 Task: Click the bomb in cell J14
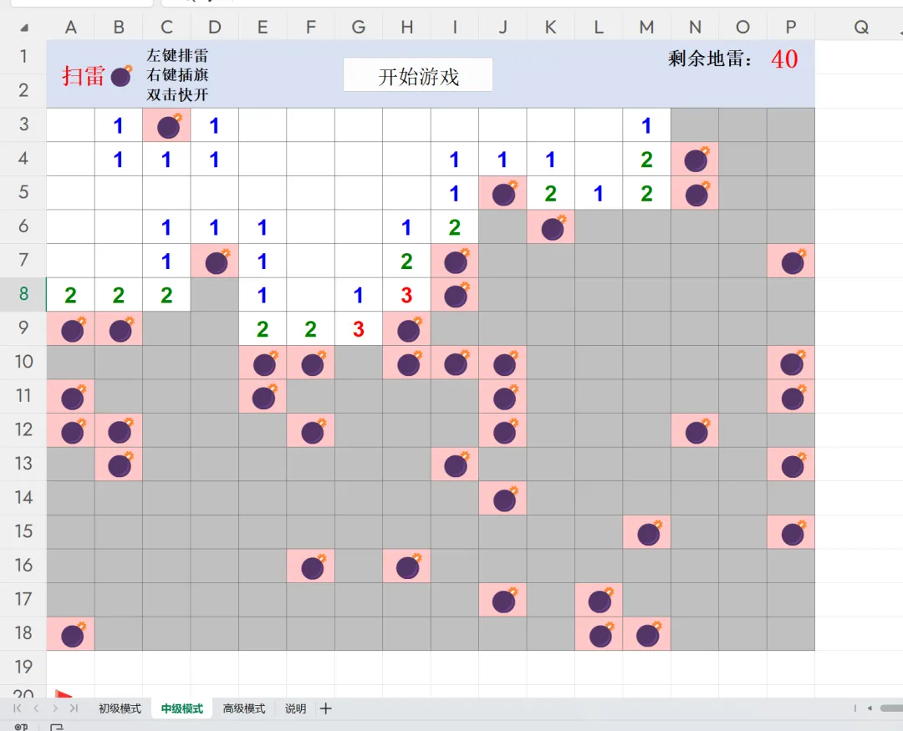(504, 499)
